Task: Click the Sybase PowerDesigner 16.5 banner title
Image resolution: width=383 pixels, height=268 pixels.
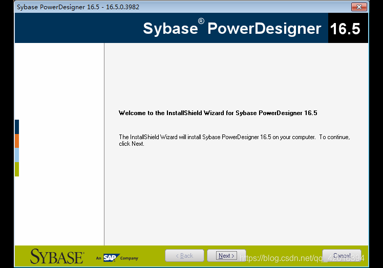Action: tap(251, 28)
